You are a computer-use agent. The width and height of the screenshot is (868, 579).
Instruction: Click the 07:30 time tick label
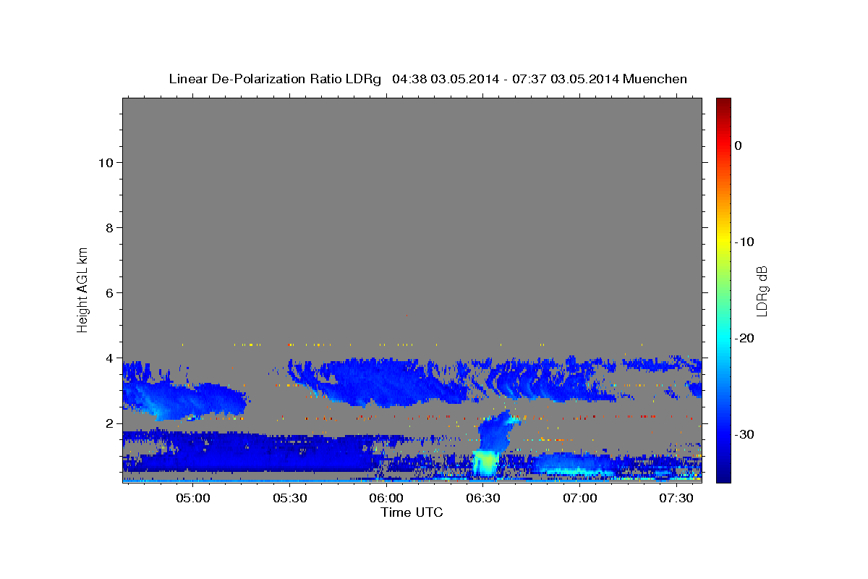tap(676, 499)
